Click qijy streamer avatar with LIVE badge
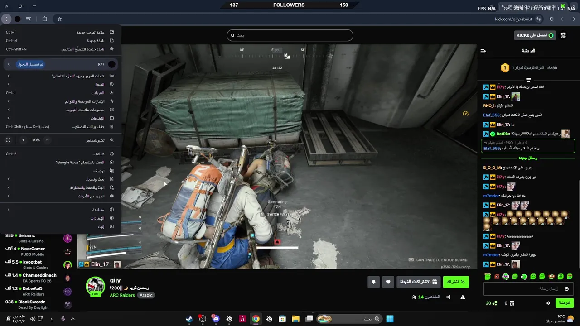Image resolution: width=580 pixels, height=326 pixels. [x=96, y=286]
